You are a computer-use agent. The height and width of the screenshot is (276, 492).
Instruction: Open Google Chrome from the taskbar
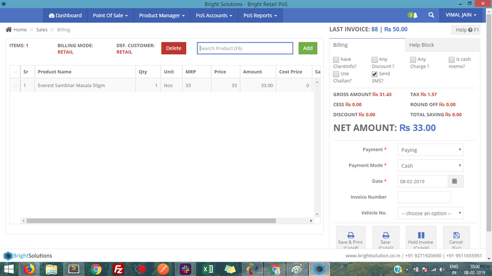pyautogui.click(x=96, y=269)
